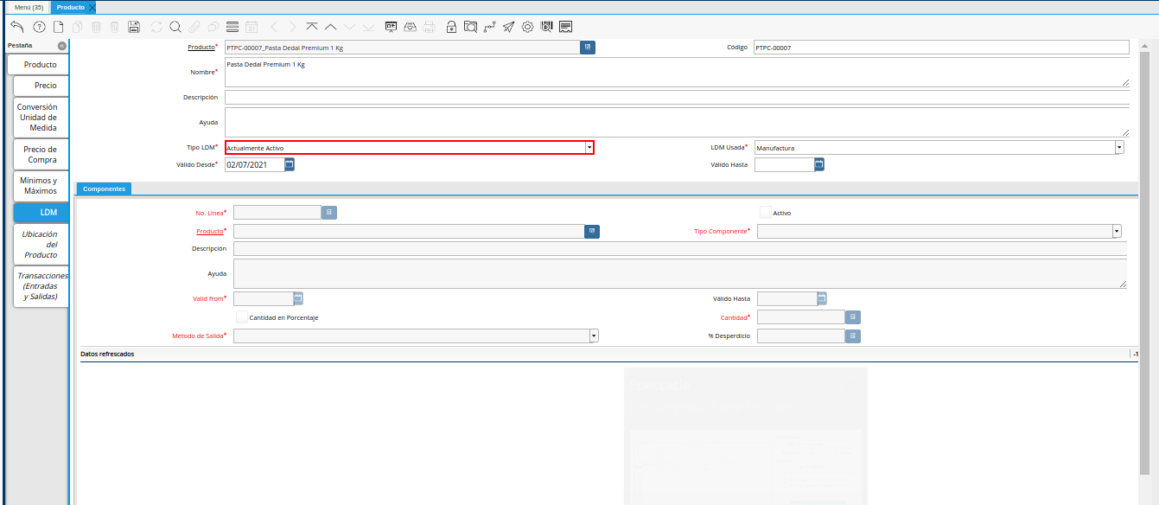Click the header Descripción field
The height and width of the screenshot is (505, 1159).
click(x=677, y=98)
